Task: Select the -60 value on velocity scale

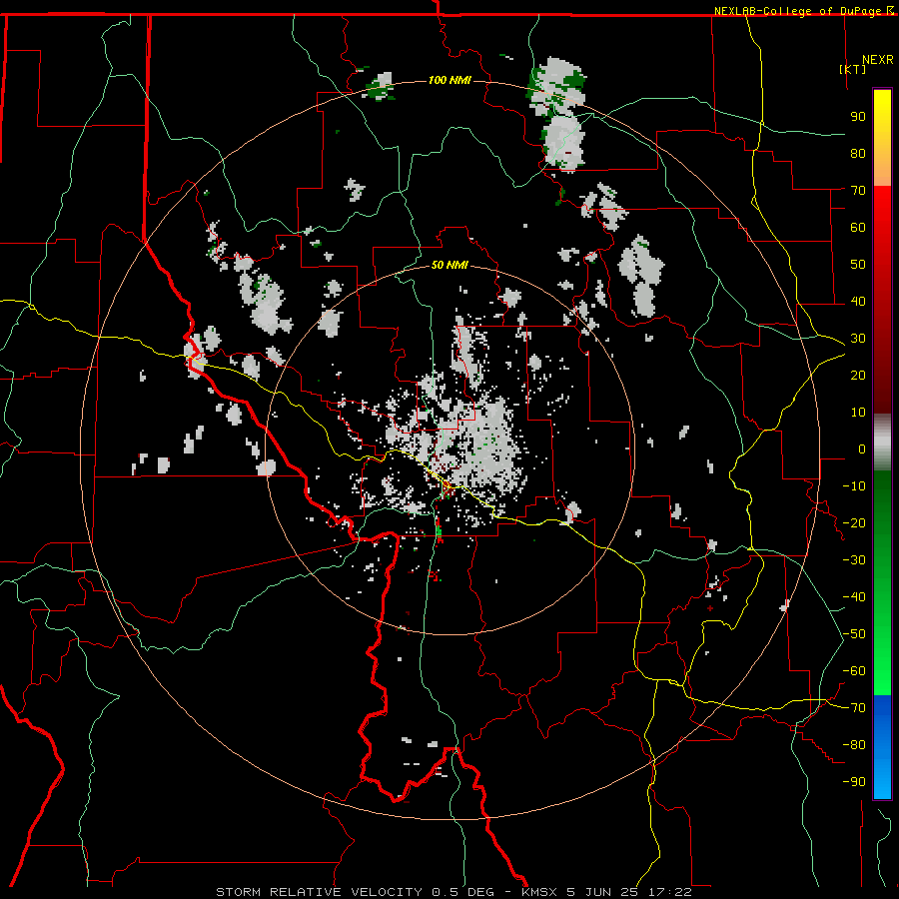Action: point(854,671)
